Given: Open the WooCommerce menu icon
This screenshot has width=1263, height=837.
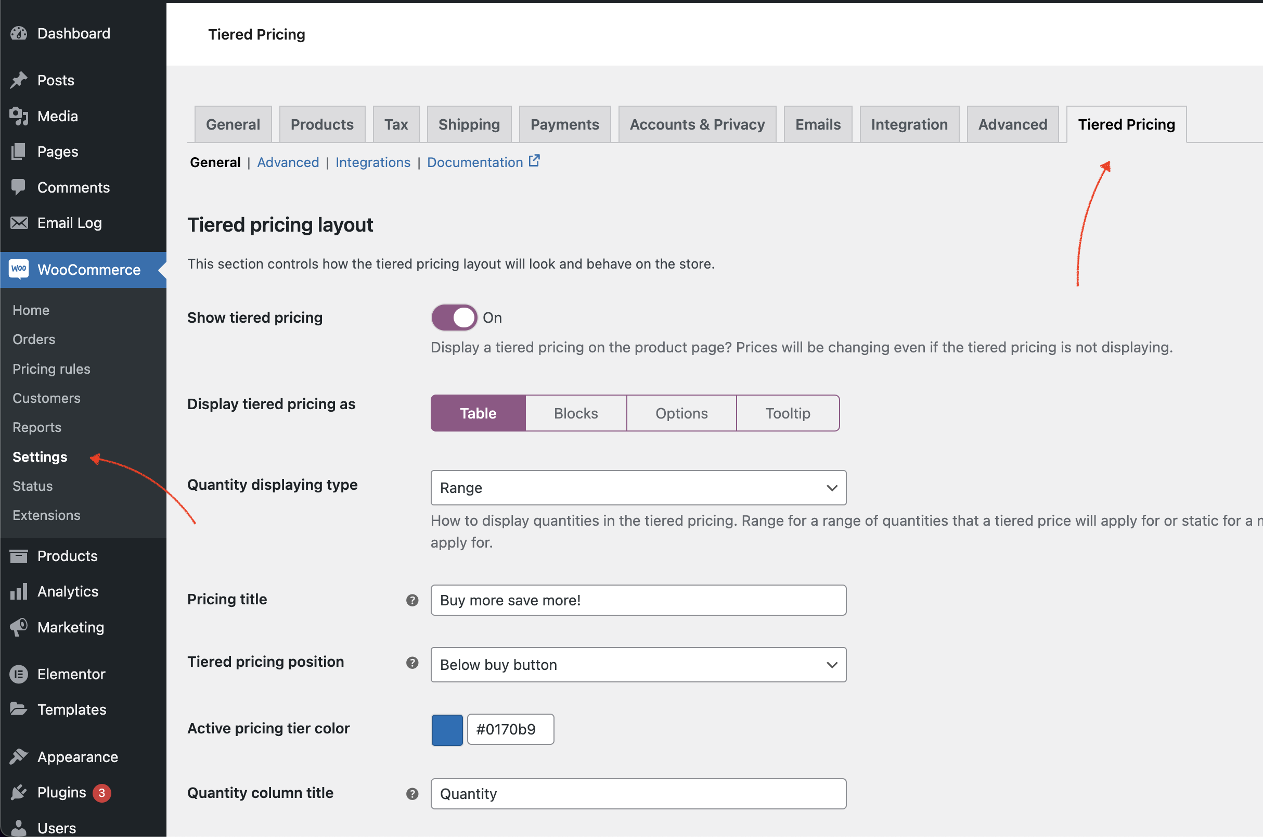Looking at the screenshot, I should point(19,270).
